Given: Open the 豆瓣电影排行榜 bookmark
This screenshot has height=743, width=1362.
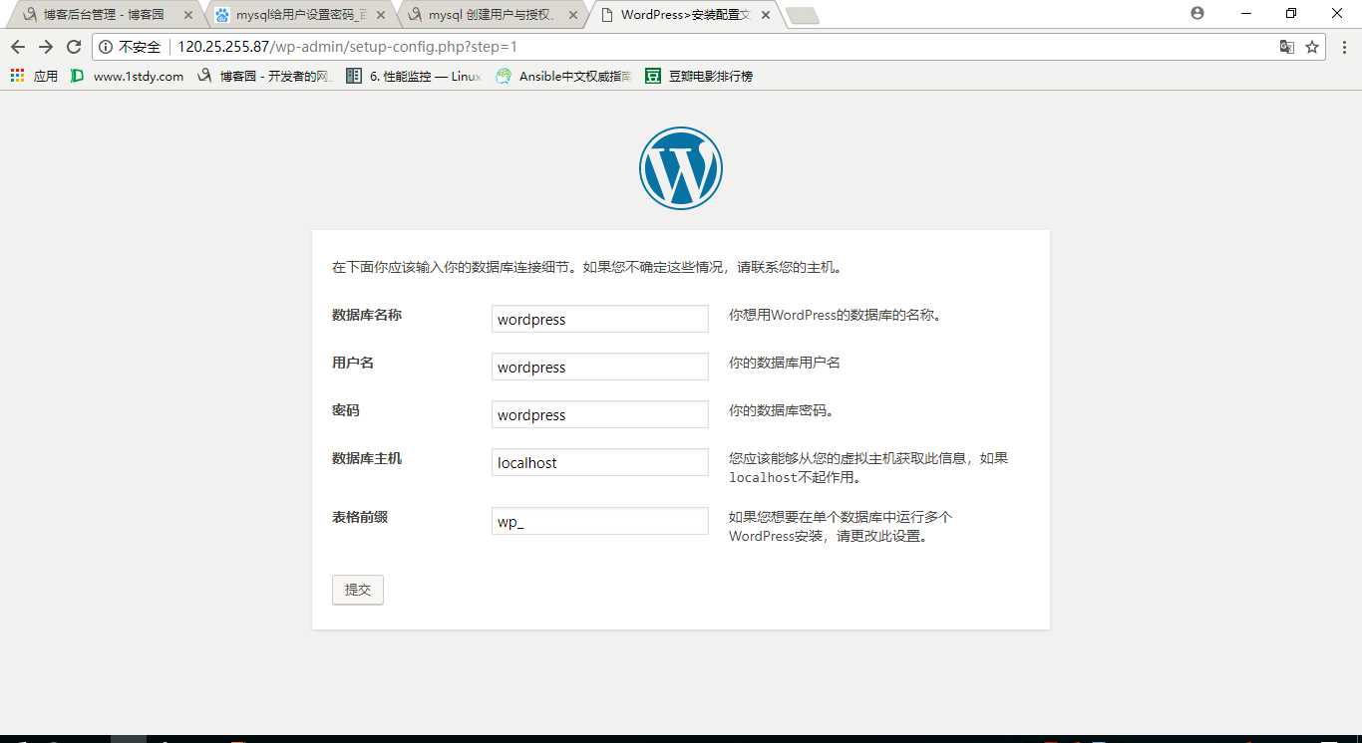Looking at the screenshot, I should click(699, 76).
